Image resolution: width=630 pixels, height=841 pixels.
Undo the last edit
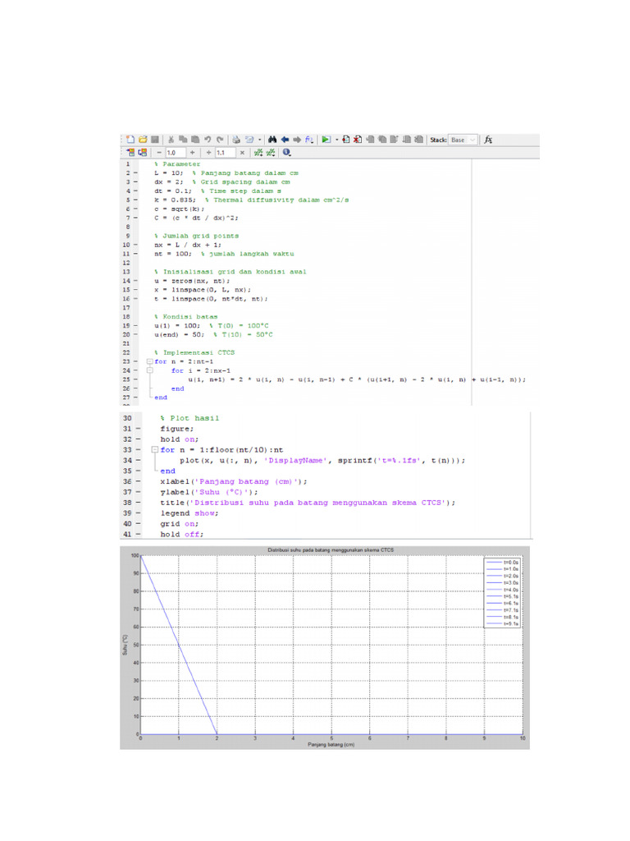point(208,140)
